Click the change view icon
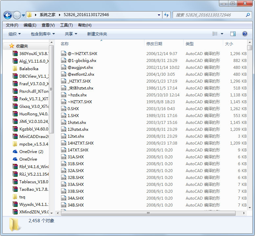The height and width of the screenshot is (236, 255). click(x=215, y=34)
